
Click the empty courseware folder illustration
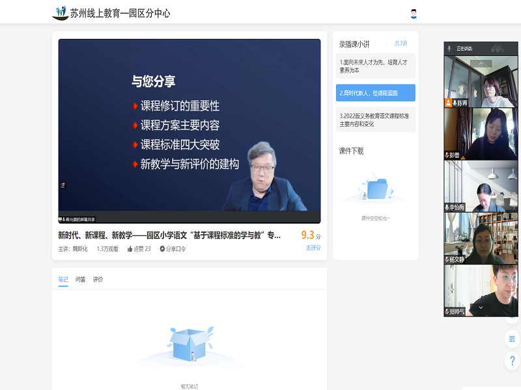(x=376, y=188)
